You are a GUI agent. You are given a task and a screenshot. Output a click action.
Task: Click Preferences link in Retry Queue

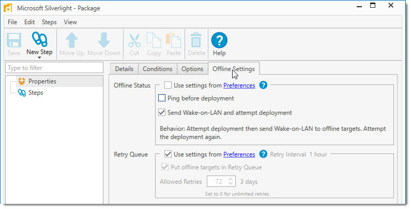point(239,154)
